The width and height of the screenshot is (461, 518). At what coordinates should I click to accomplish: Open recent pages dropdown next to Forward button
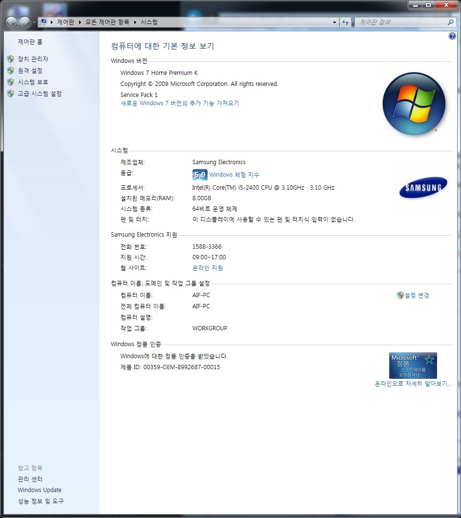(34, 23)
